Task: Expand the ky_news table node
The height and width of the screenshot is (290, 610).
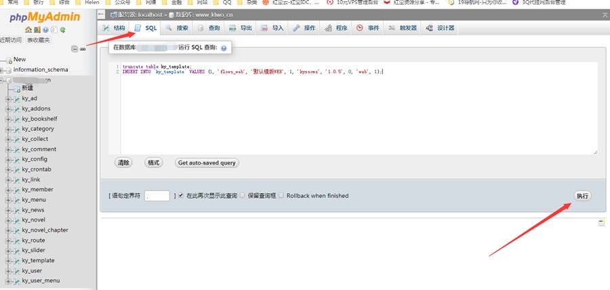Action: click(x=7, y=210)
